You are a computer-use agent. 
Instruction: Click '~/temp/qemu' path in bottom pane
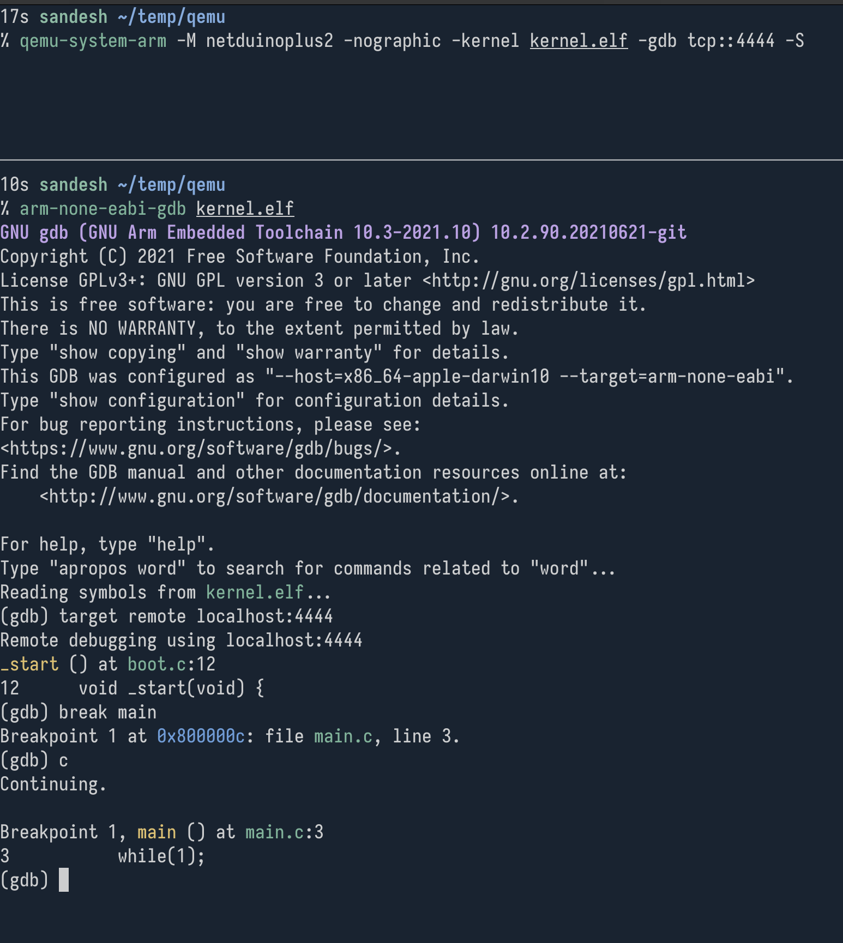point(171,185)
